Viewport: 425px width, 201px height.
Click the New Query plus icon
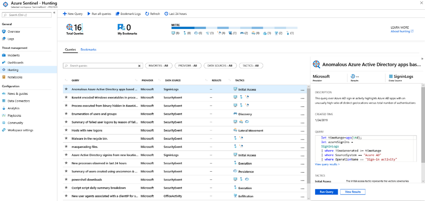click(65, 14)
